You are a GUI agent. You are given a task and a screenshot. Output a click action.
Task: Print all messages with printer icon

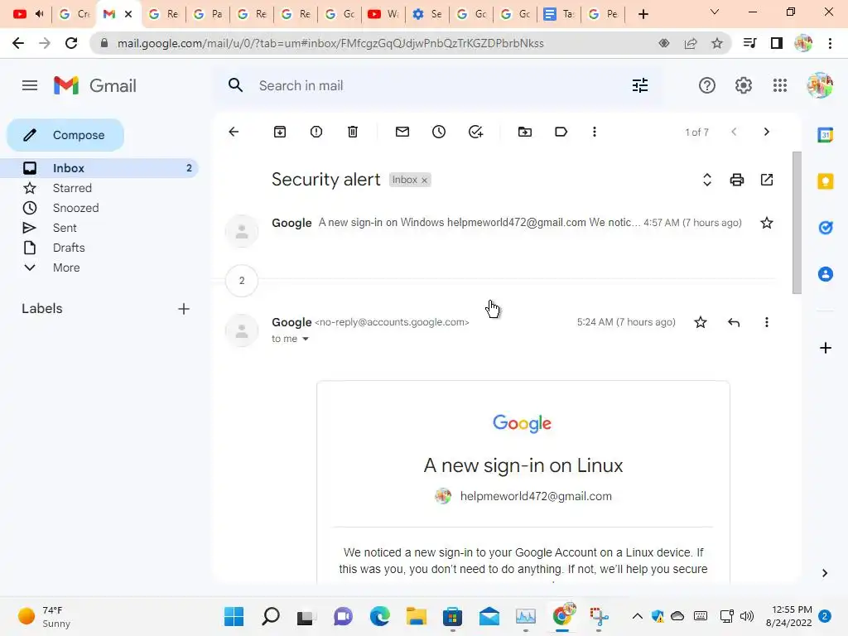pos(736,180)
